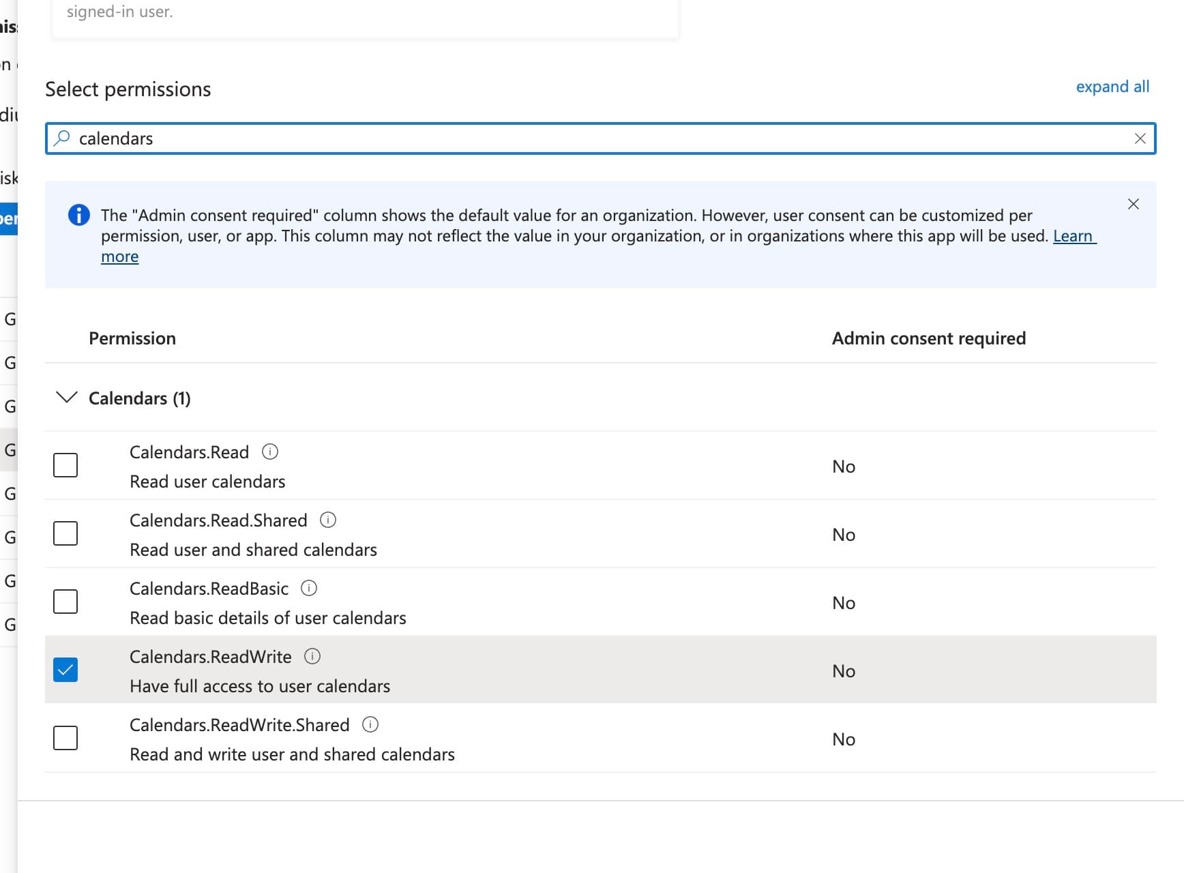Screen dimensions: 1184x873
Task: Click 'Read user and shared calendars' description
Action: click(253, 550)
